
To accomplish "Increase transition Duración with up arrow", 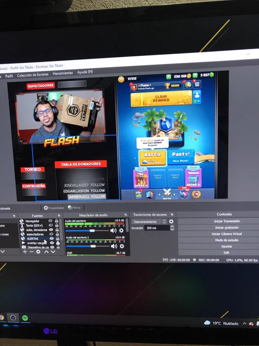I will pos(173,226).
